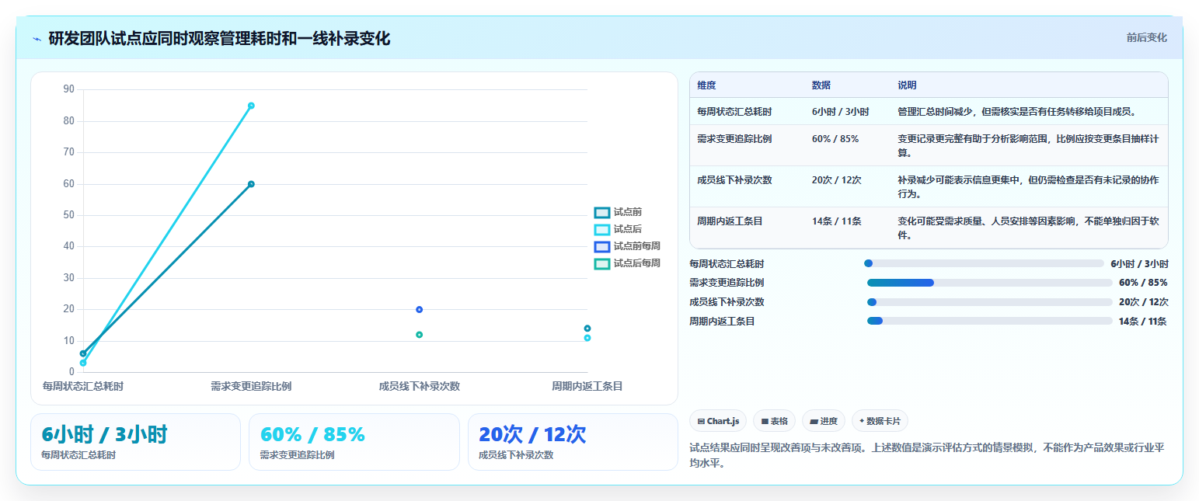Screen dimensions: 1199x501
Task: Select the 20次 / 12次 KPI card
Action: click(x=573, y=442)
